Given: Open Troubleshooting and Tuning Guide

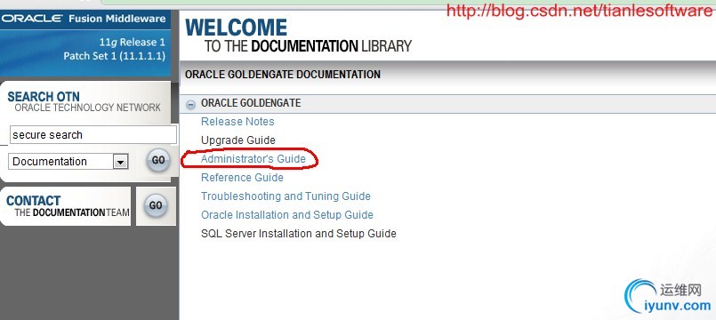Looking at the screenshot, I should click(286, 196).
